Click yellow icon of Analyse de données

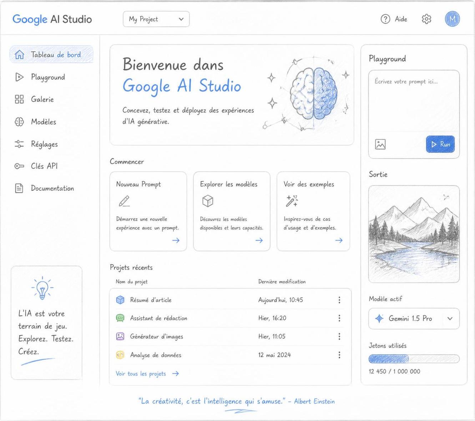click(120, 355)
